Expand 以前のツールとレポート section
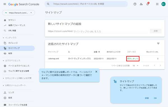 pyautogui.click(x=14, y=85)
